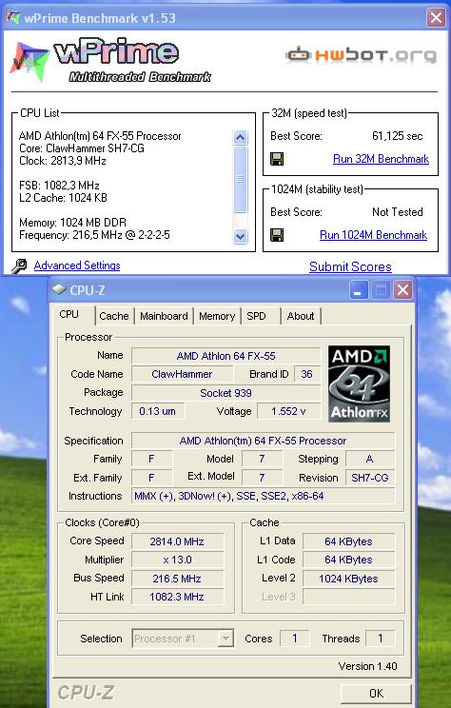This screenshot has height=708, width=451.
Task: Click the ClawHammer code name value
Action: point(182,374)
